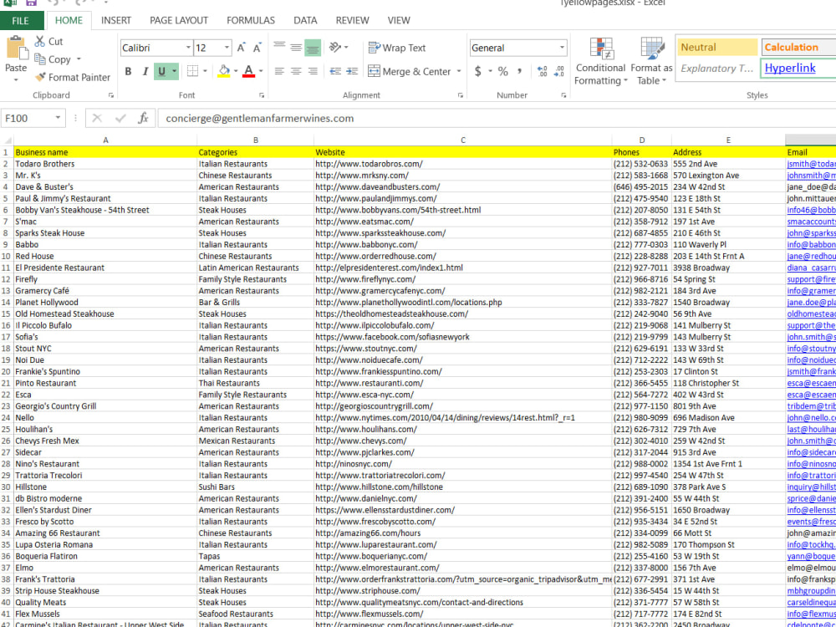
Task: Cut the selected cell contents
Action: 48,42
